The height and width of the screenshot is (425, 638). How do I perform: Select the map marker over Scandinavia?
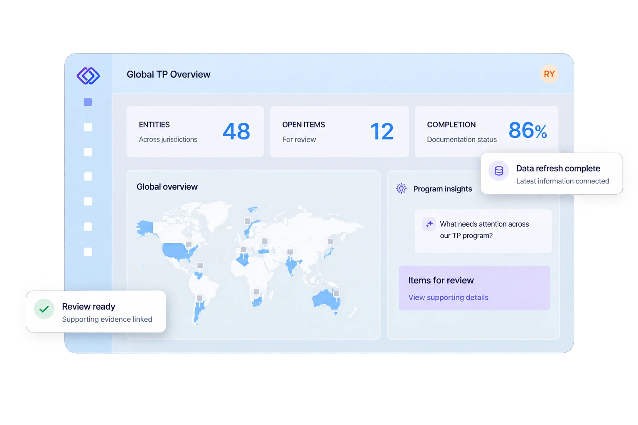(x=248, y=221)
